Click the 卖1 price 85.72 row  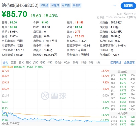(123, 91)
